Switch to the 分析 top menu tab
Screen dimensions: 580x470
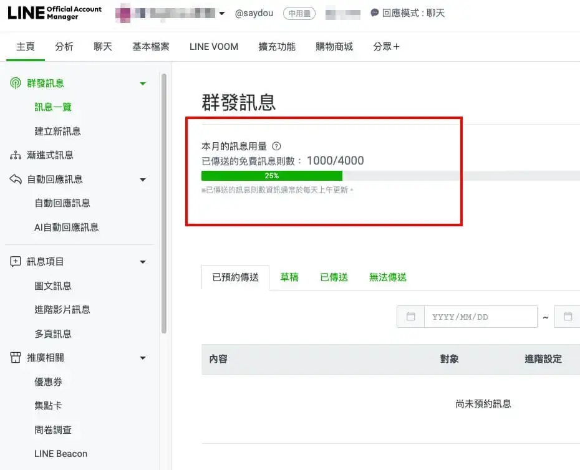[64, 47]
